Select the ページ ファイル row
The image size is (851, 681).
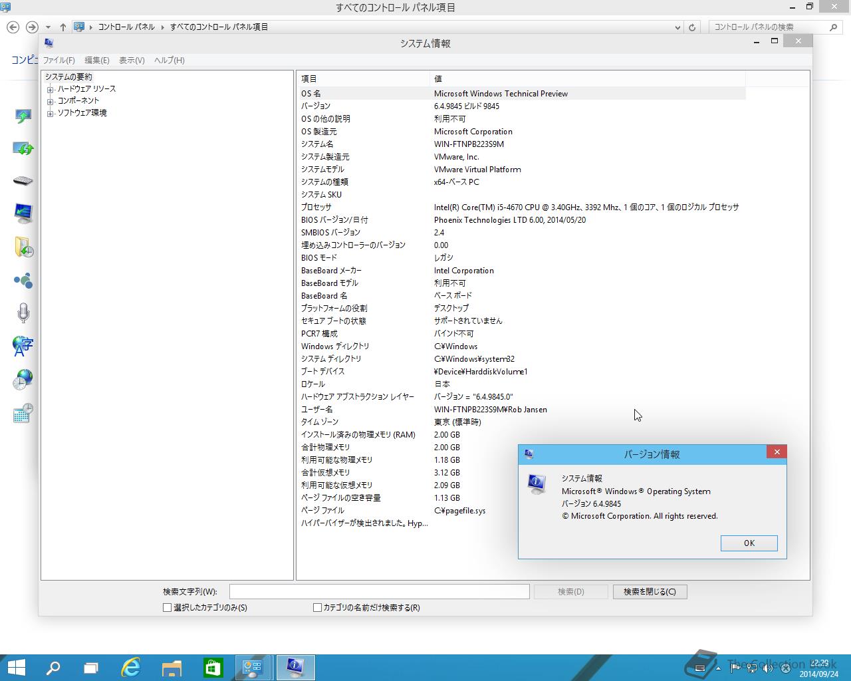click(x=521, y=511)
